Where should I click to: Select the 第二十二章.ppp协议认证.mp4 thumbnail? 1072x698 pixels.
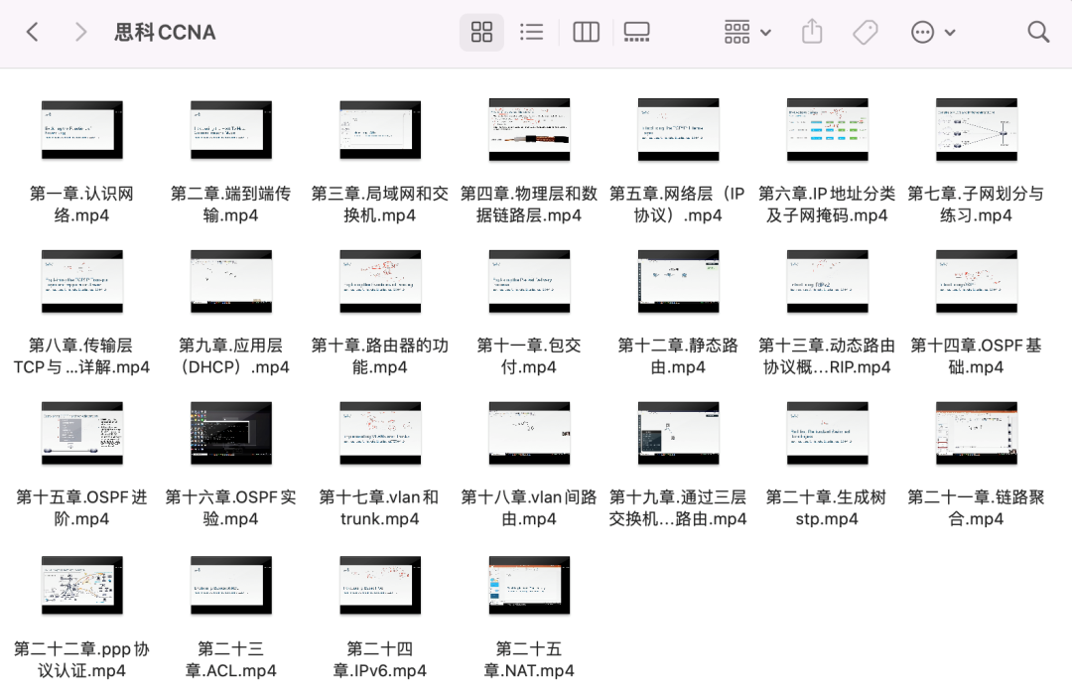[x=82, y=586]
